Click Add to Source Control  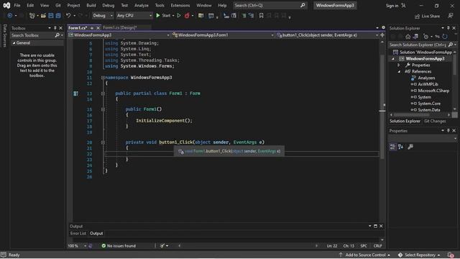click(365, 255)
